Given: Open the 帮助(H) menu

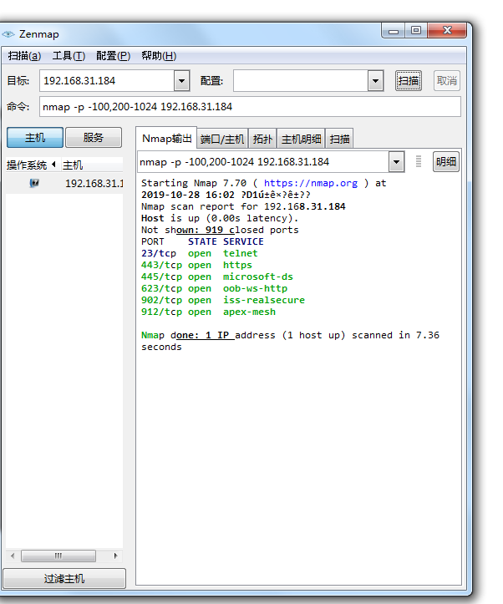Looking at the screenshot, I should tap(159, 56).
